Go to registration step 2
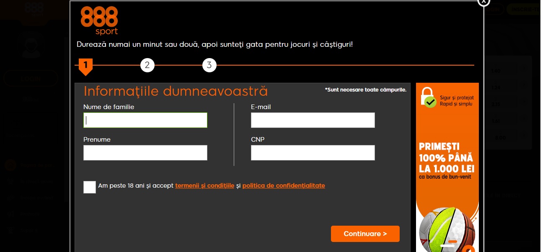553x252 pixels. pos(147,65)
